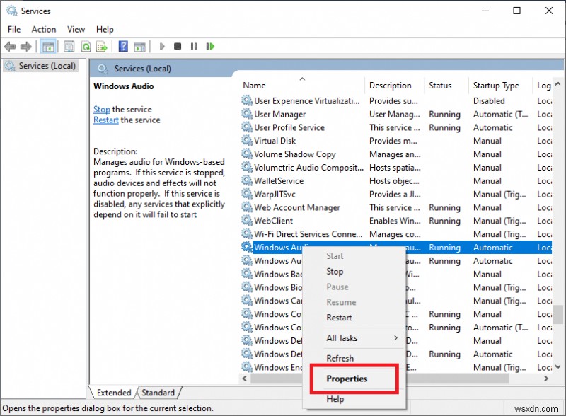Click the Stop Service square icon
The width and height of the screenshot is (566, 416).
(x=178, y=46)
